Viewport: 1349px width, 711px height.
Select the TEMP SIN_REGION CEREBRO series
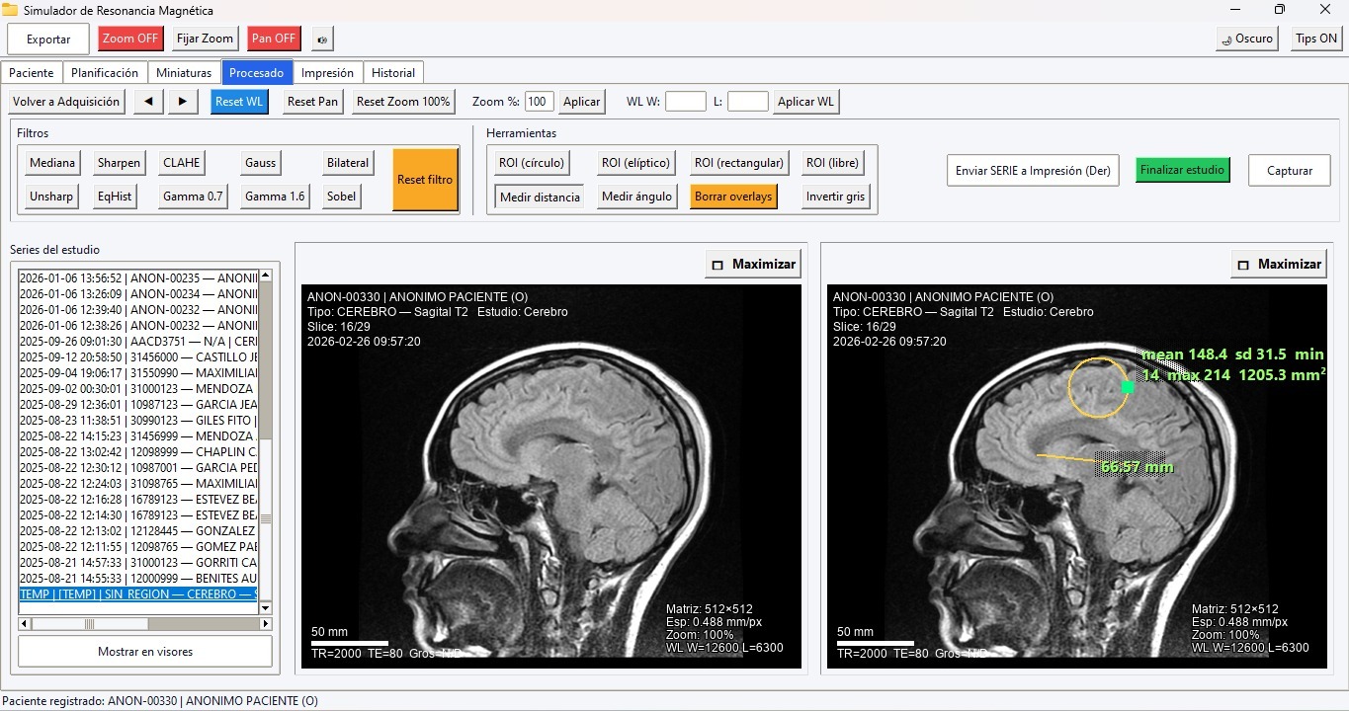click(x=138, y=594)
